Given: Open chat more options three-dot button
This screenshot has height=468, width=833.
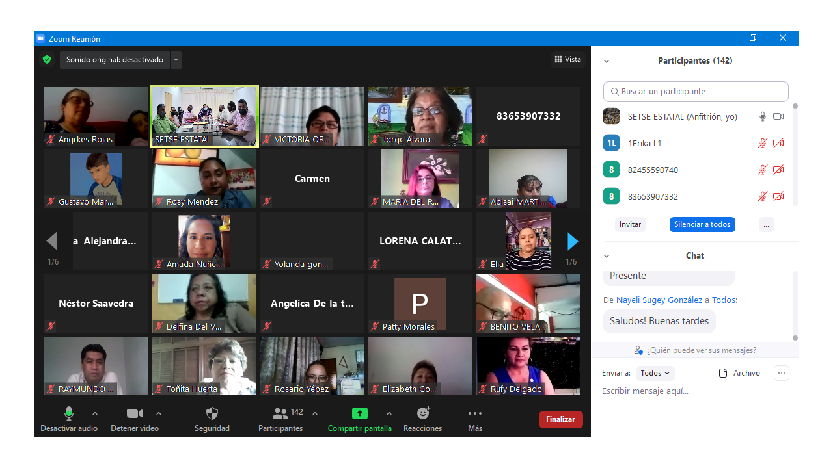Looking at the screenshot, I should (782, 373).
